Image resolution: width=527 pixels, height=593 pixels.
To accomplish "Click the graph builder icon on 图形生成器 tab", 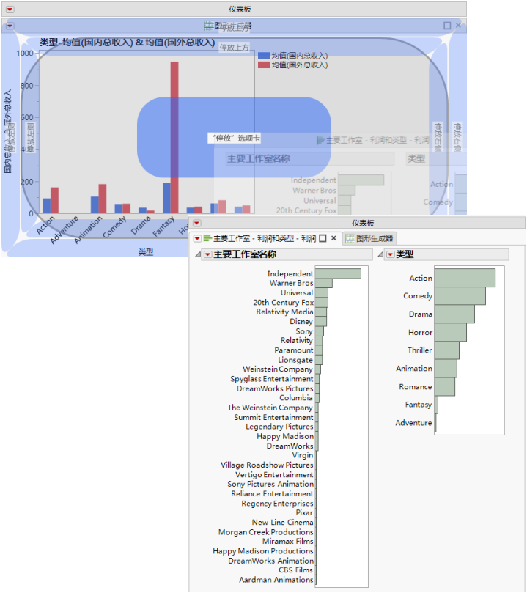I will click(x=350, y=239).
